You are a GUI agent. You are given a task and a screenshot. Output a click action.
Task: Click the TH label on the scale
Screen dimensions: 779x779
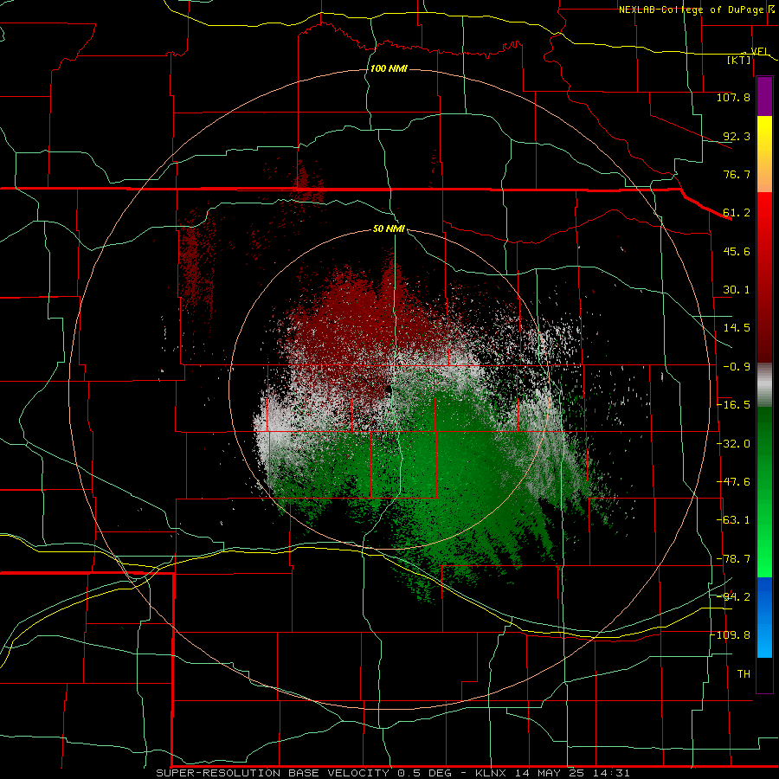point(744,674)
